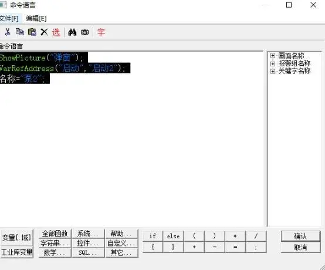This screenshot has width=325, height=270.
Task: Insert the semicolon button
Action: pyautogui.click(x=256, y=247)
